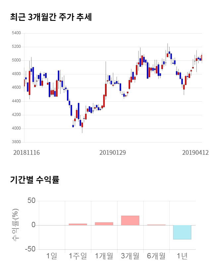Click the 5000 price axis label

[16, 60]
